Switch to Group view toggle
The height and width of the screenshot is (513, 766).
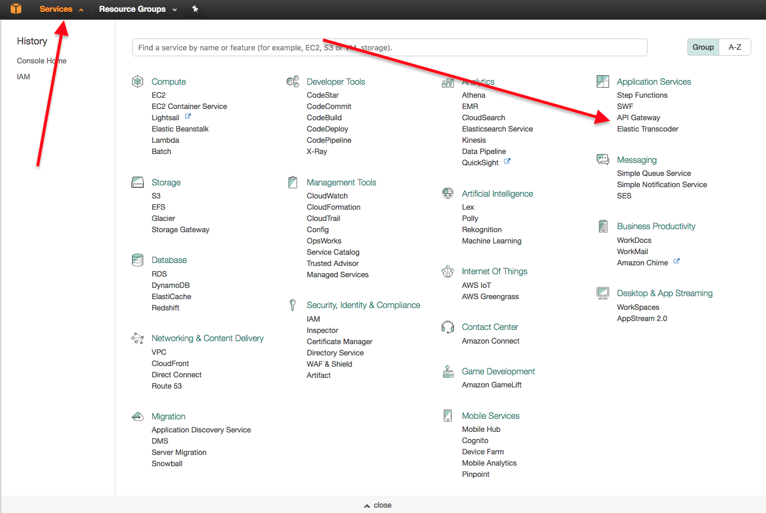[703, 47]
